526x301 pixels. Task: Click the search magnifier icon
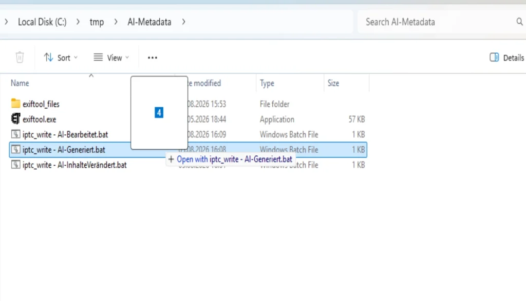519,22
